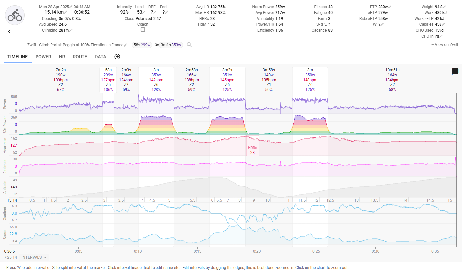The height and width of the screenshot is (270, 462).
Task: Click the HRRc 23 marker on heartrate chart
Action: point(253,150)
